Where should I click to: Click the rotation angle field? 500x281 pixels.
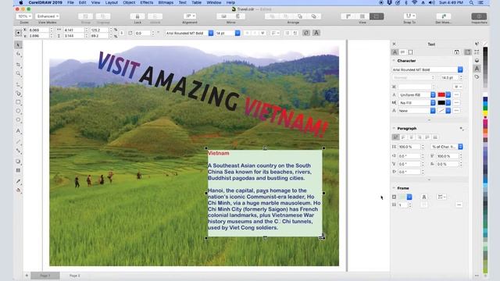[x=142, y=33]
